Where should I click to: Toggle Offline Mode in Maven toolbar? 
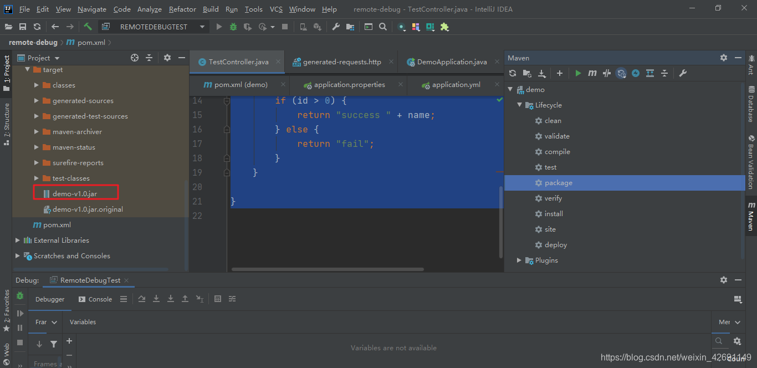point(607,73)
